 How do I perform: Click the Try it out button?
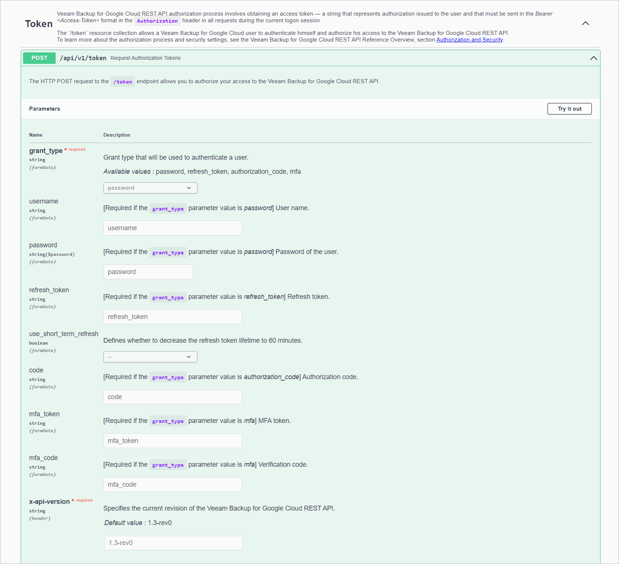tap(570, 109)
